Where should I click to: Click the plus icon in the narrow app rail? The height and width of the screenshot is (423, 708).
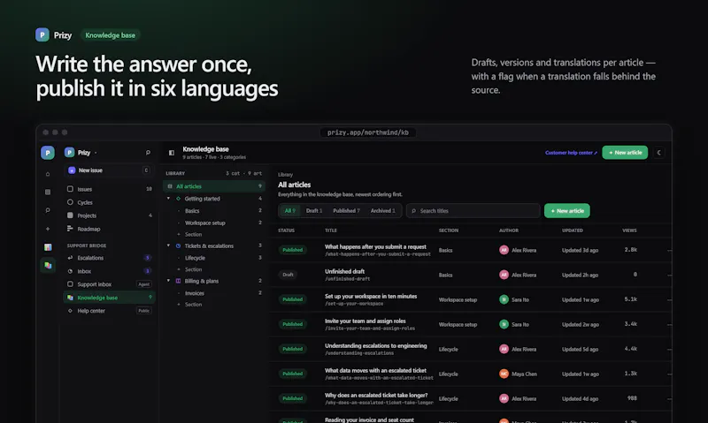[48, 229]
